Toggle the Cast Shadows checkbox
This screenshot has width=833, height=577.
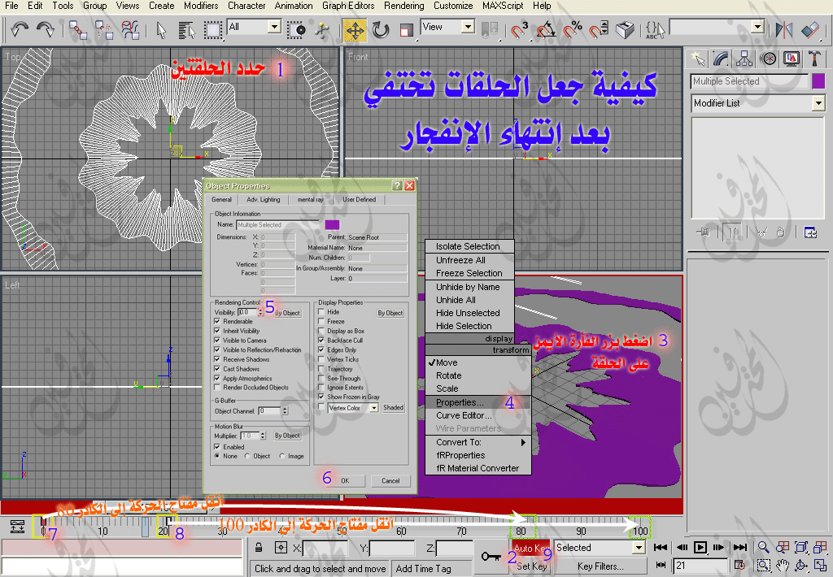point(216,369)
